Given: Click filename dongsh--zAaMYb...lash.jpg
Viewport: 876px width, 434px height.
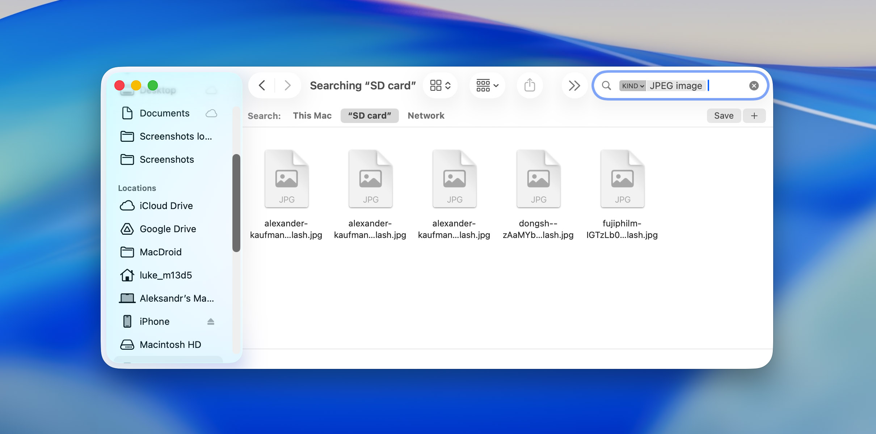Looking at the screenshot, I should click(538, 229).
